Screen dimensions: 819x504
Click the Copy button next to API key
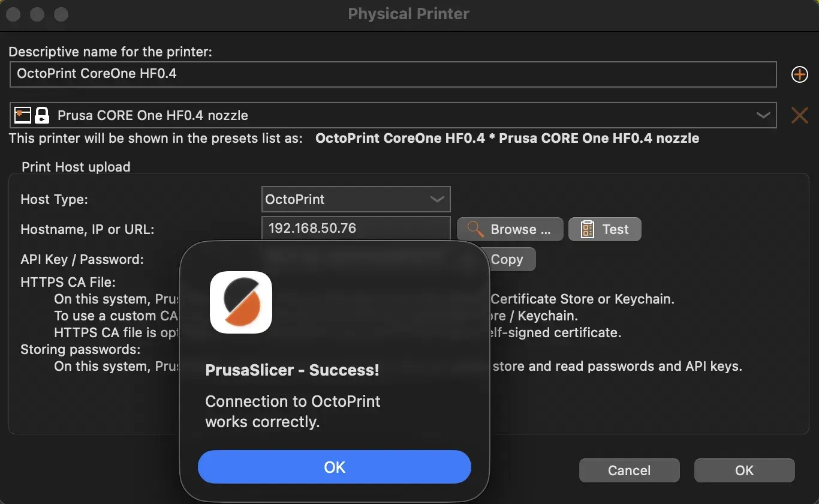(x=507, y=259)
